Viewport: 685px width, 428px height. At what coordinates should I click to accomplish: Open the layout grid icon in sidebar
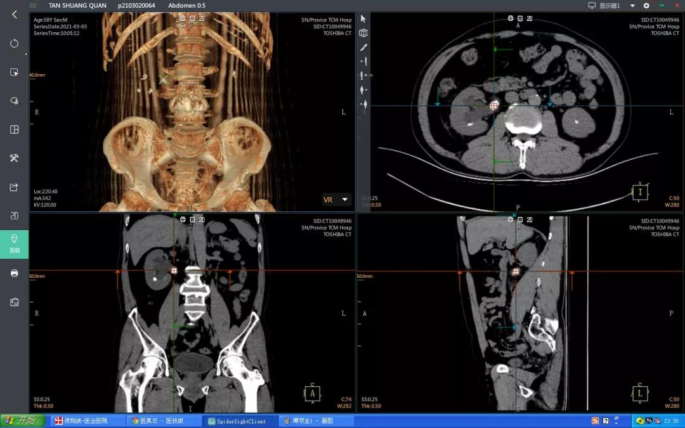pyautogui.click(x=14, y=129)
